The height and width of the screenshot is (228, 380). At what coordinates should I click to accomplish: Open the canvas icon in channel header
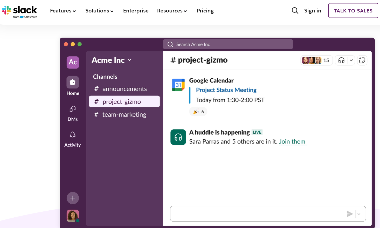362,60
